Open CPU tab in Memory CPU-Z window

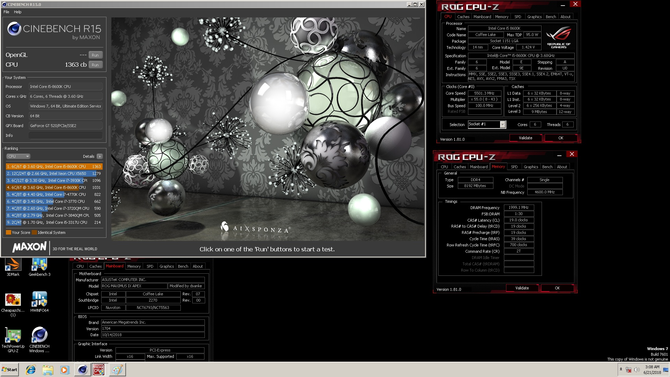[x=444, y=167]
